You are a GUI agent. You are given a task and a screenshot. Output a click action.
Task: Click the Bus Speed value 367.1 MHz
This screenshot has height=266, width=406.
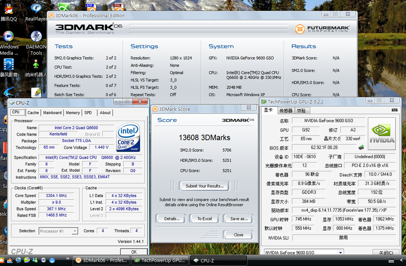(x=56, y=209)
